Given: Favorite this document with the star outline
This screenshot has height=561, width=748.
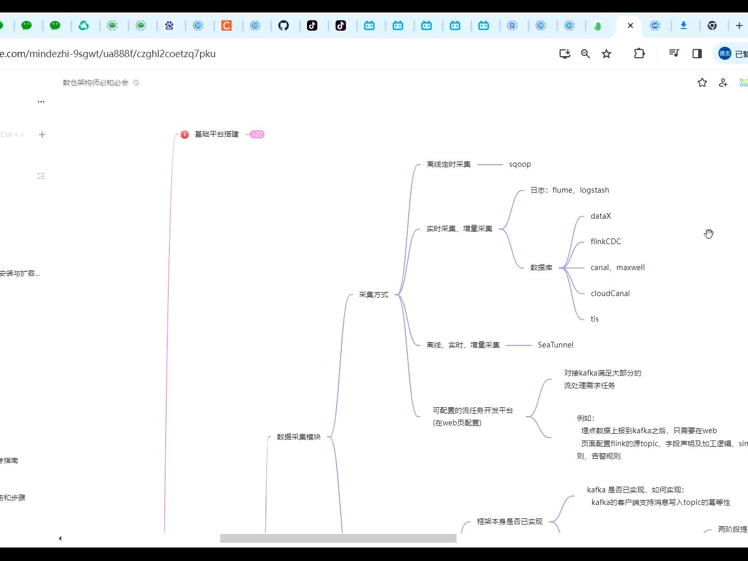Looking at the screenshot, I should click(702, 83).
